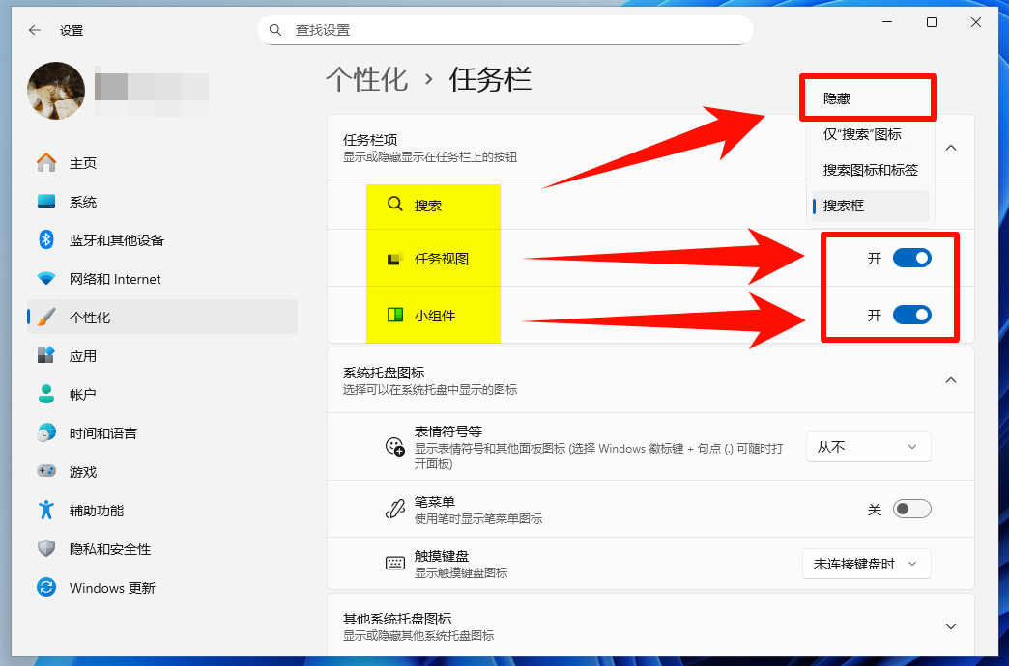Open 帐户 settings page
The image size is (1009, 666).
click(x=162, y=394)
